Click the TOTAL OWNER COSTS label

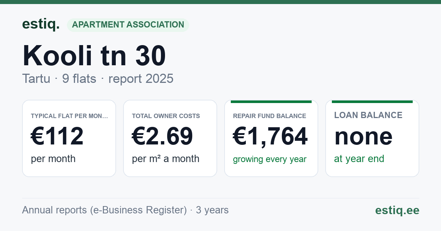(166, 116)
